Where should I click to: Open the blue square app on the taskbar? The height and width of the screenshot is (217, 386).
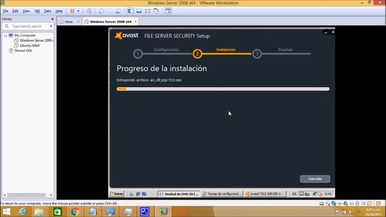[x=145, y=212]
